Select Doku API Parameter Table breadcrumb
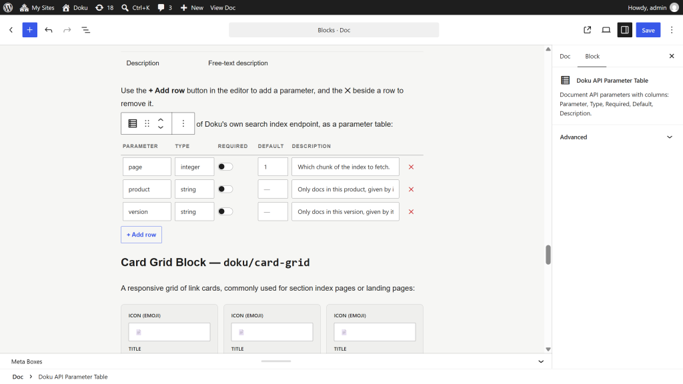 [73, 377]
